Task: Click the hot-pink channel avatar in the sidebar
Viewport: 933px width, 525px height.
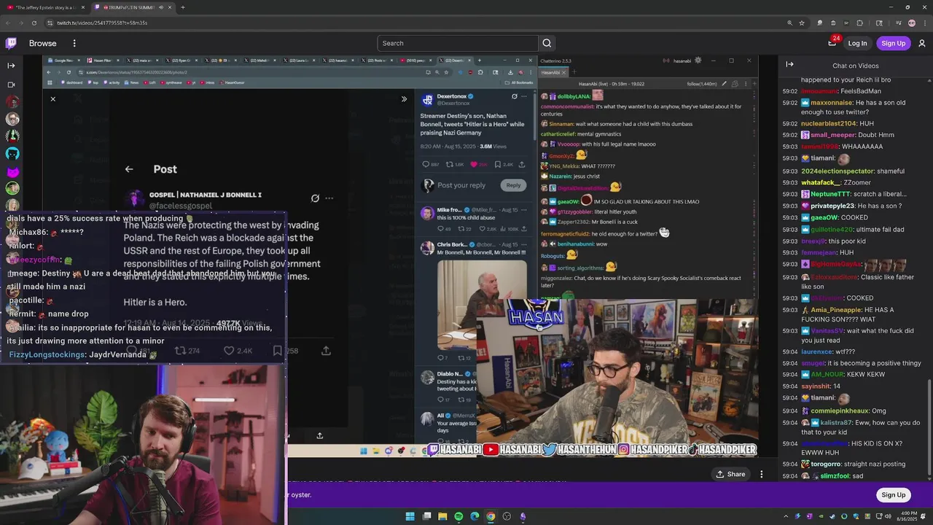Action: click(12, 172)
